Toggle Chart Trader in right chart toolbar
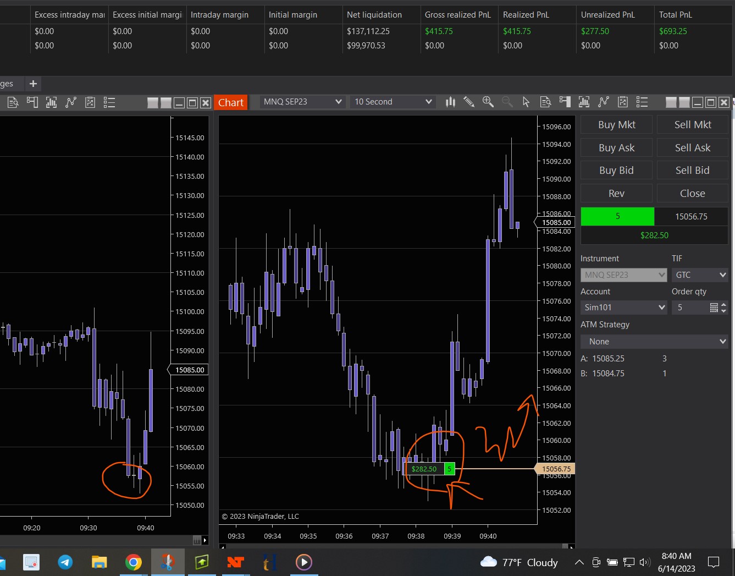Screen dimensions: 735x576 coord(565,102)
